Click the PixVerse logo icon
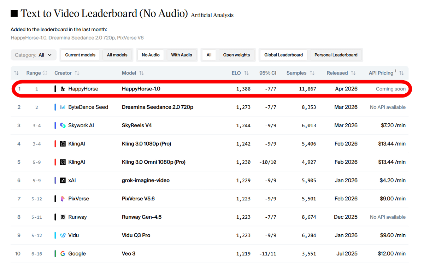Image resolution: width=424 pixels, height=264 pixels. (63, 199)
